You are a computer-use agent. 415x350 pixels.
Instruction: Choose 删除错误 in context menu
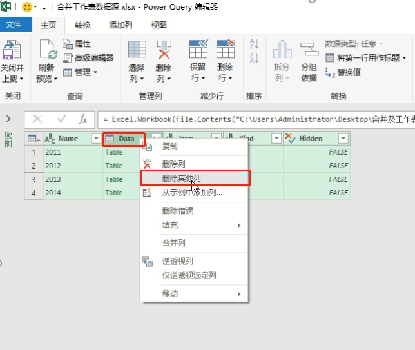coord(194,211)
